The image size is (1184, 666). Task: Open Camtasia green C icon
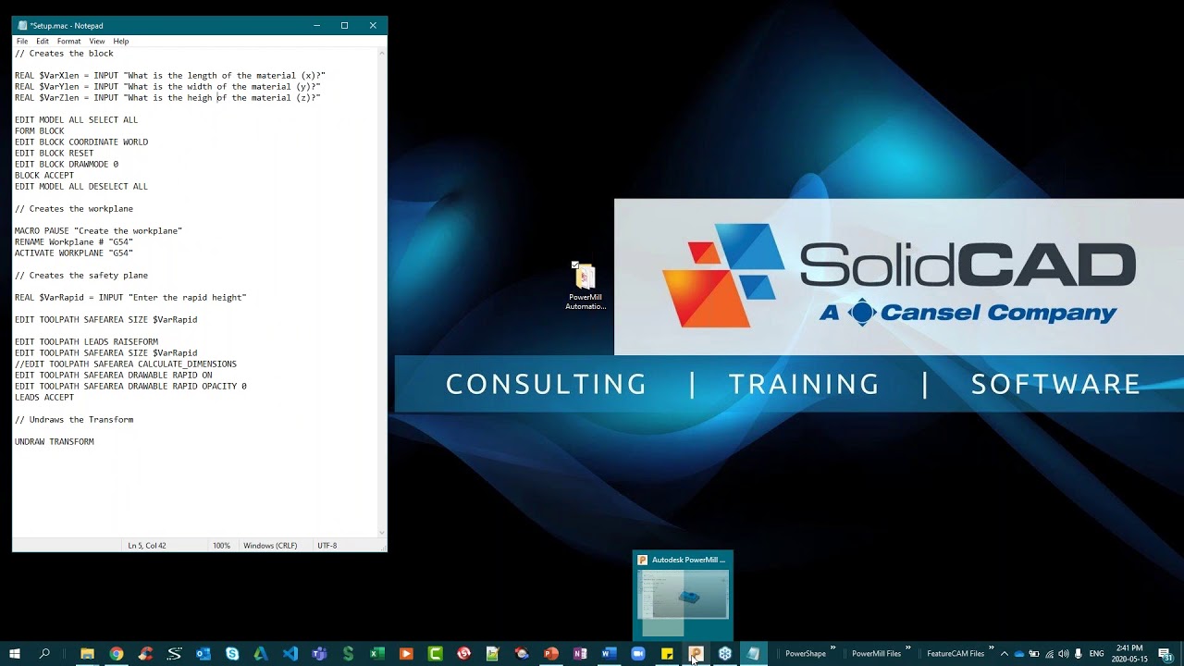pos(435,653)
